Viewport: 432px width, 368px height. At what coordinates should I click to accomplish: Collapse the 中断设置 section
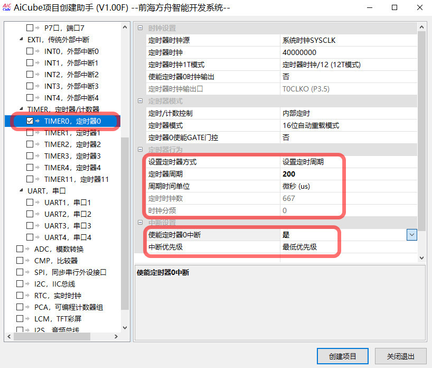click(139, 222)
